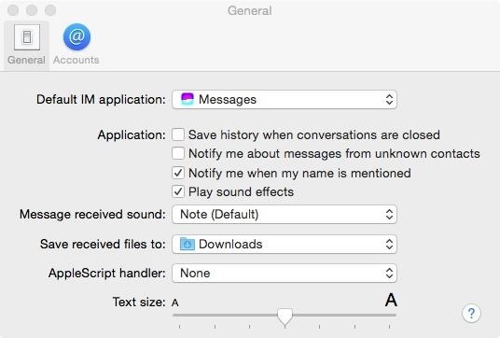The image size is (500, 338).
Task: Click the window's minimize button
Action: (32, 10)
